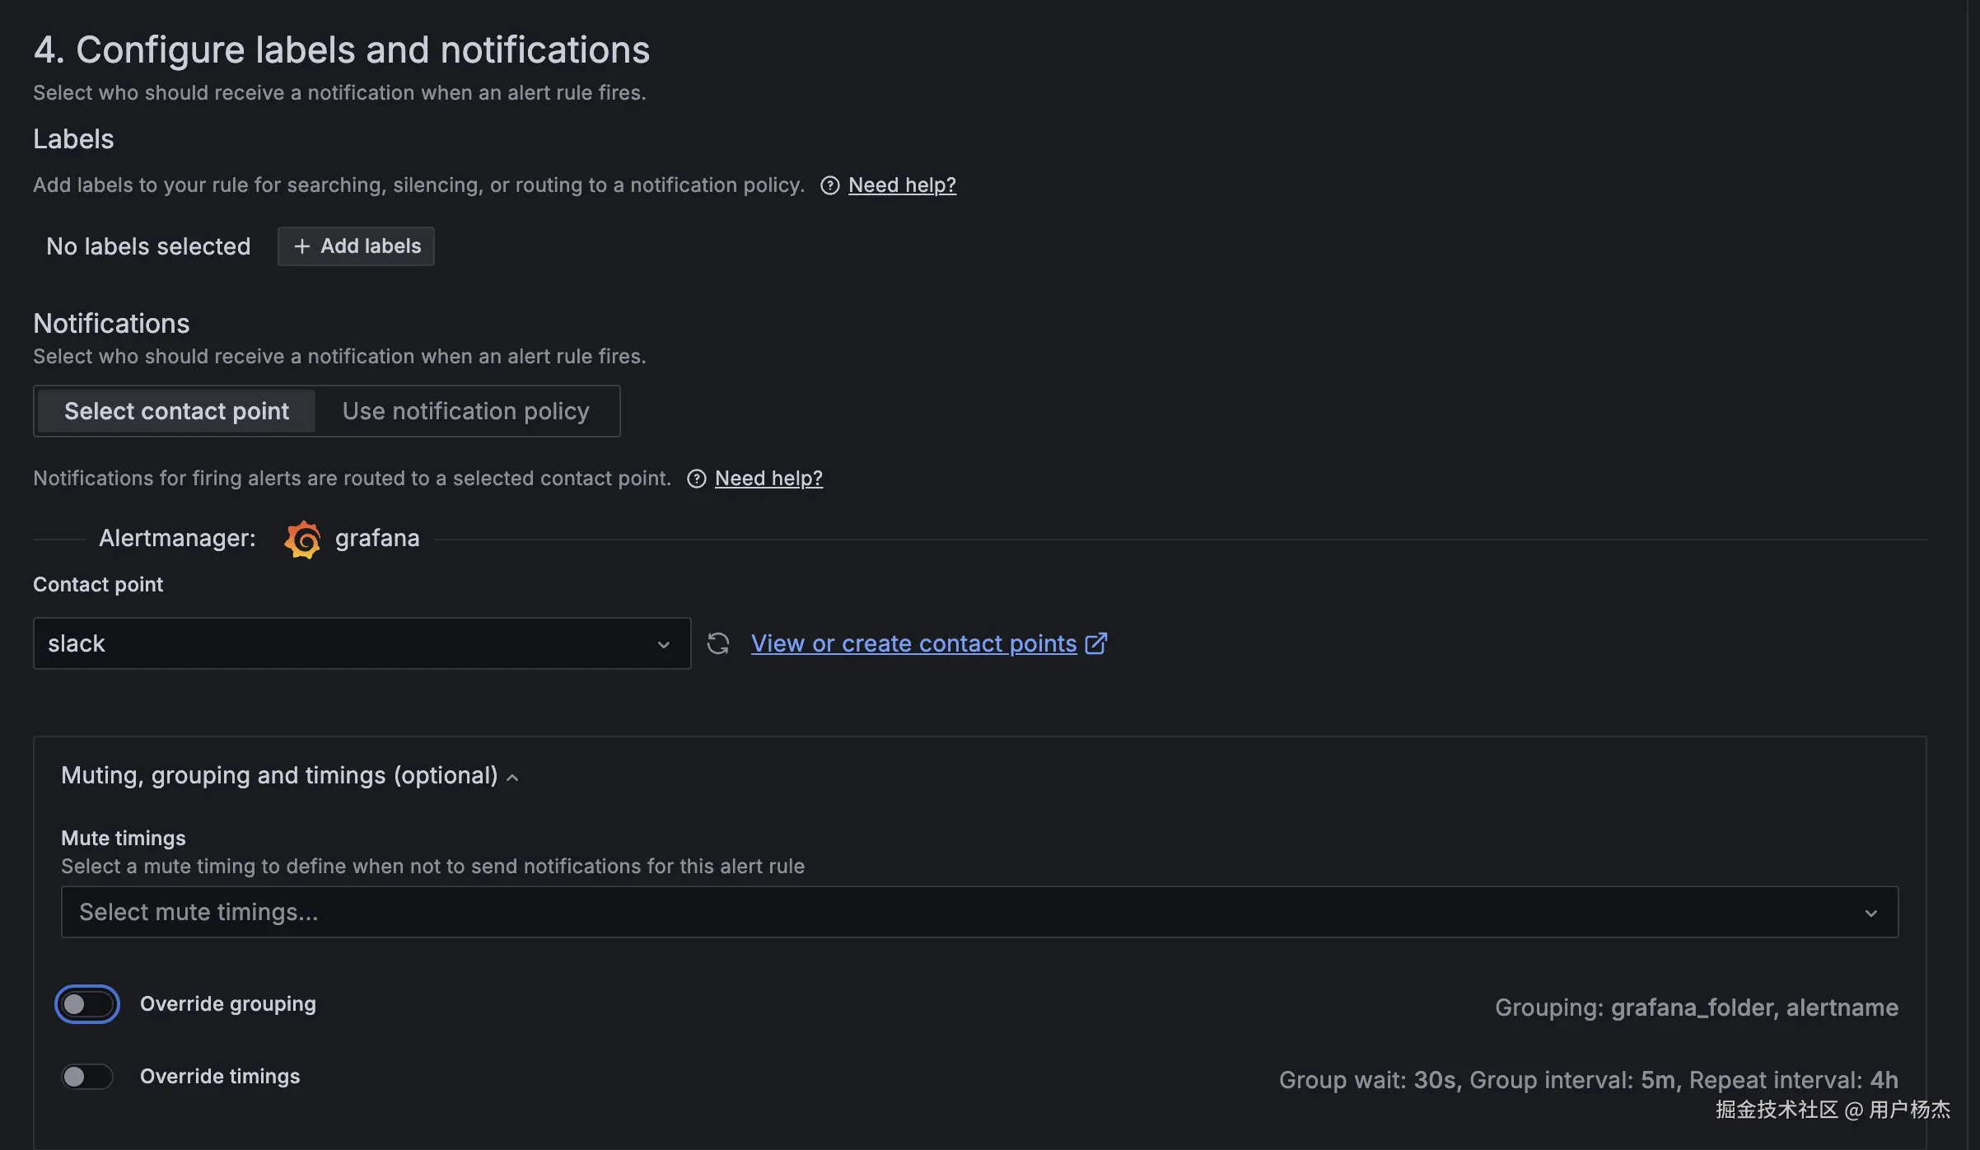Click the chevron arrow in mute timings field
Viewport: 1980px width, 1150px height.
(1870, 913)
